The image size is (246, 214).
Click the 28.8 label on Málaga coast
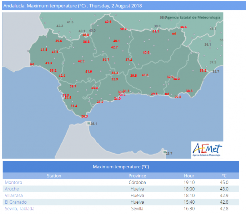(x=100, y=102)
